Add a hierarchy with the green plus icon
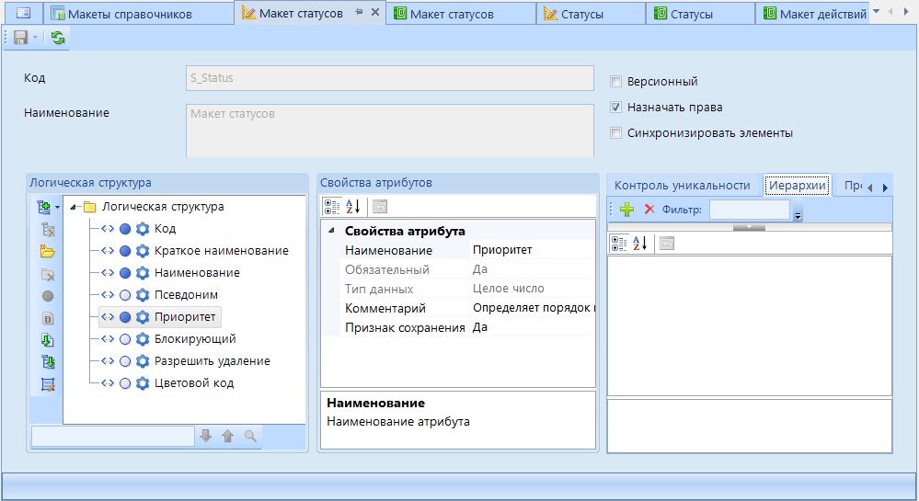This screenshot has width=919, height=501. (627, 210)
